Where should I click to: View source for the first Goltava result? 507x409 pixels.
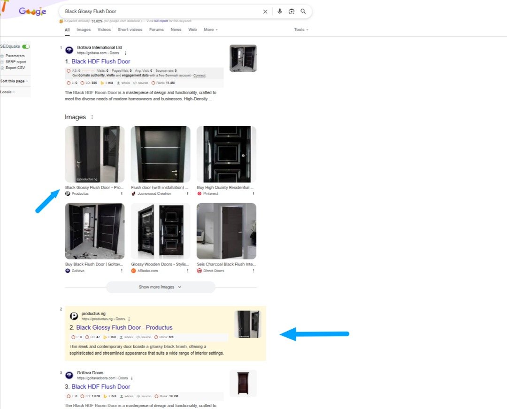click(x=140, y=83)
